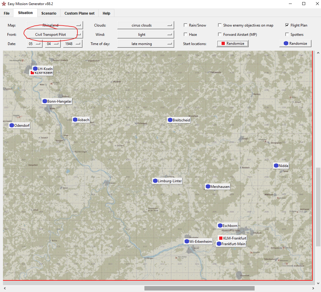321x292 pixels.
Task: Enable the Spotters checkbox
Action: pyautogui.click(x=287, y=34)
